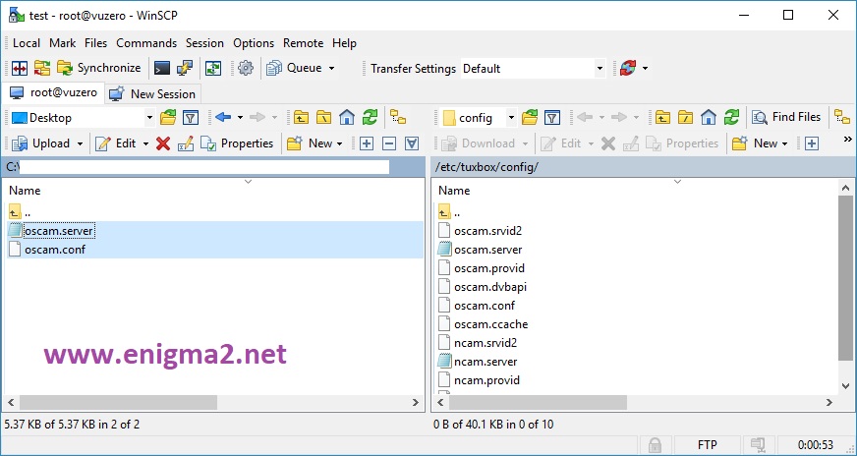The height and width of the screenshot is (456, 857).
Task: Go to the remote home directory icon
Action: click(x=709, y=118)
